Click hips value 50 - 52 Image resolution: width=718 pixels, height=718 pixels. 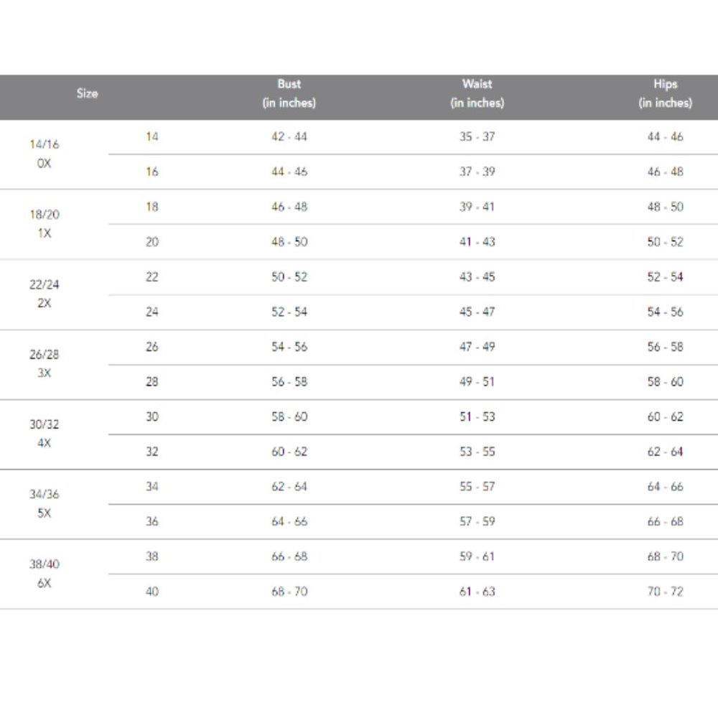(x=666, y=242)
